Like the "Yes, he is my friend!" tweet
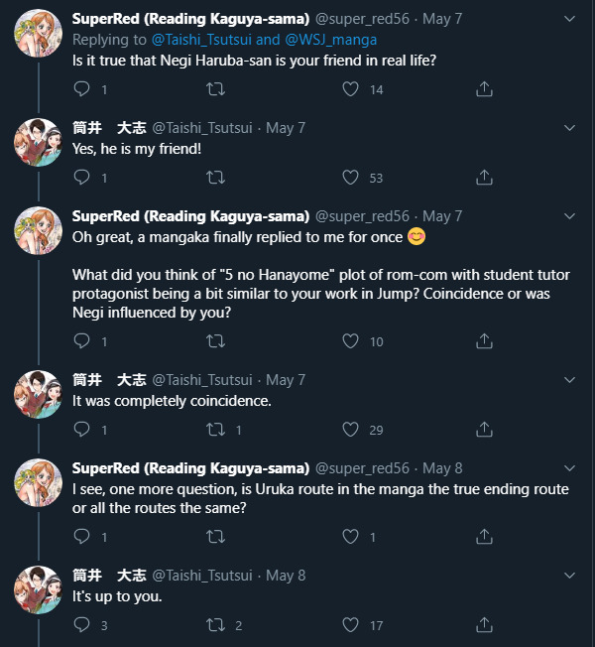 point(350,178)
